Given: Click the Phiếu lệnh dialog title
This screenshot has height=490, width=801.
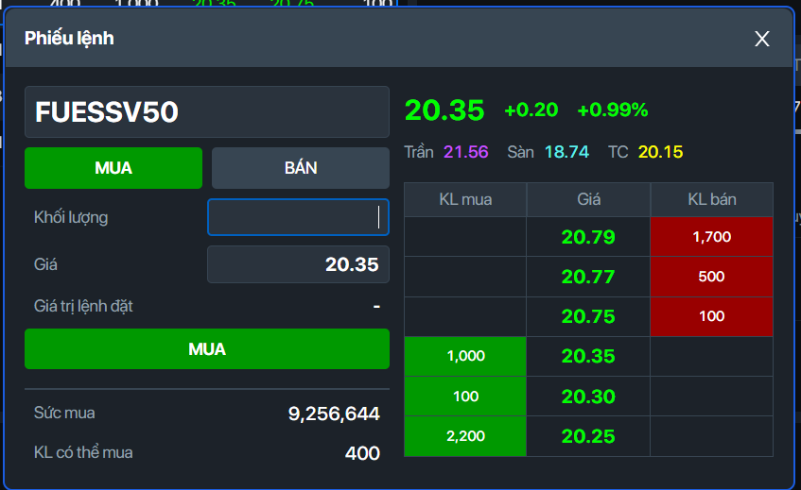Looking at the screenshot, I should [69, 39].
